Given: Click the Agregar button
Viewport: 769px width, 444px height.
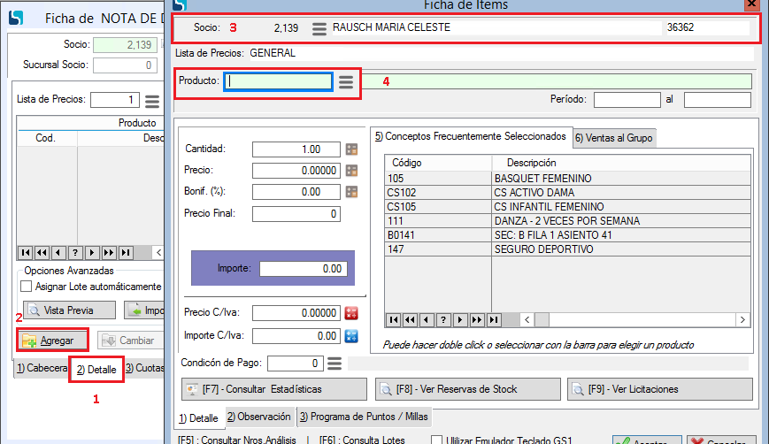Looking at the screenshot, I should (52, 341).
